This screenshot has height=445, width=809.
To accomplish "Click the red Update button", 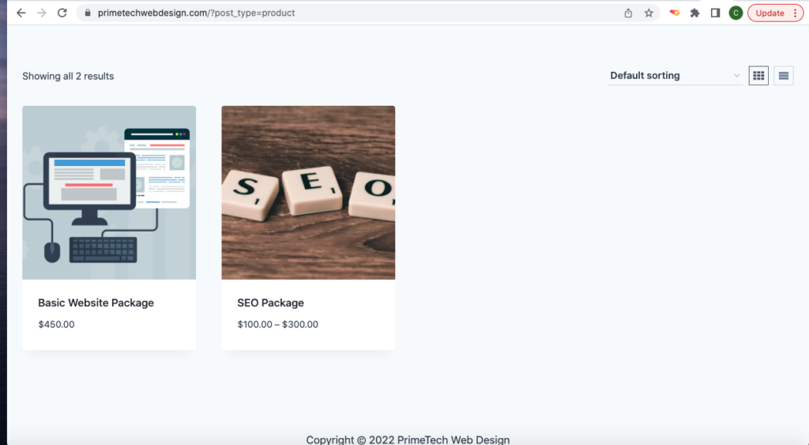I will [x=769, y=13].
